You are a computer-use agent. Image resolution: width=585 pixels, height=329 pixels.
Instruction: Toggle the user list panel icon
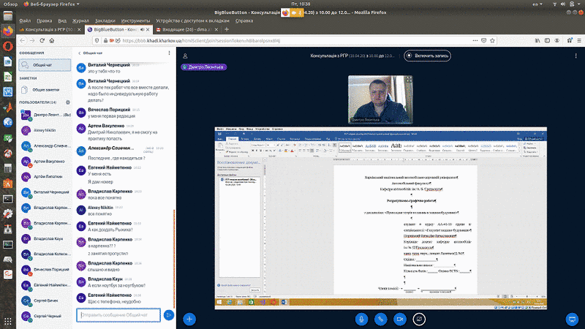pos(186,56)
